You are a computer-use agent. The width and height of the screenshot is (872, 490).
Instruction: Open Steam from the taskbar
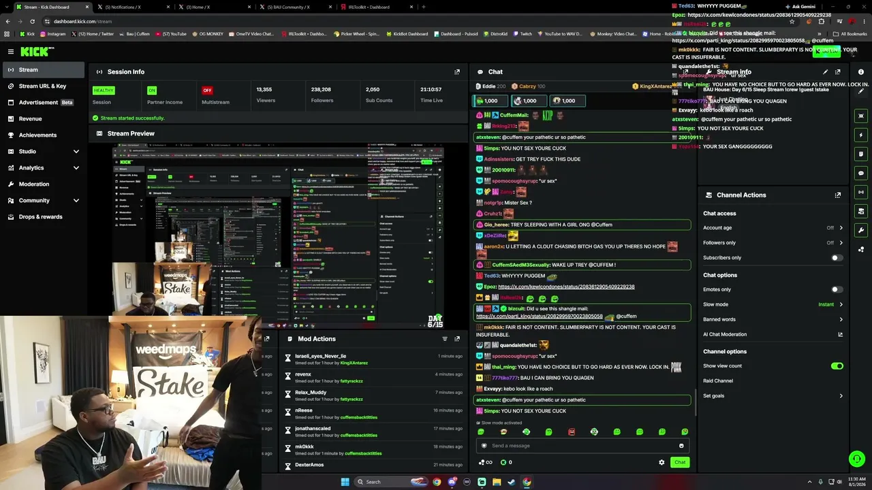click(512, 482)
